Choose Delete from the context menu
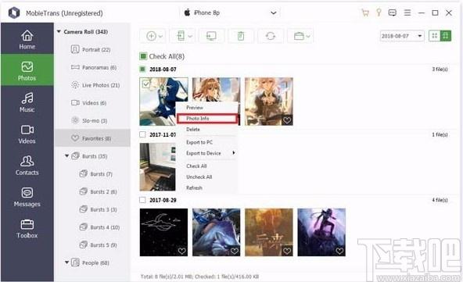This screenshot has height=282, width=463. (x=207, y=129)
